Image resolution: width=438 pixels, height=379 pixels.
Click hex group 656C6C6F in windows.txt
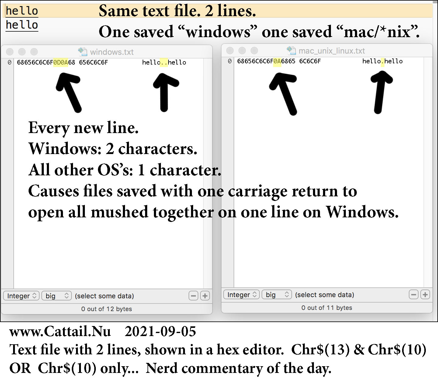point(93,62)
